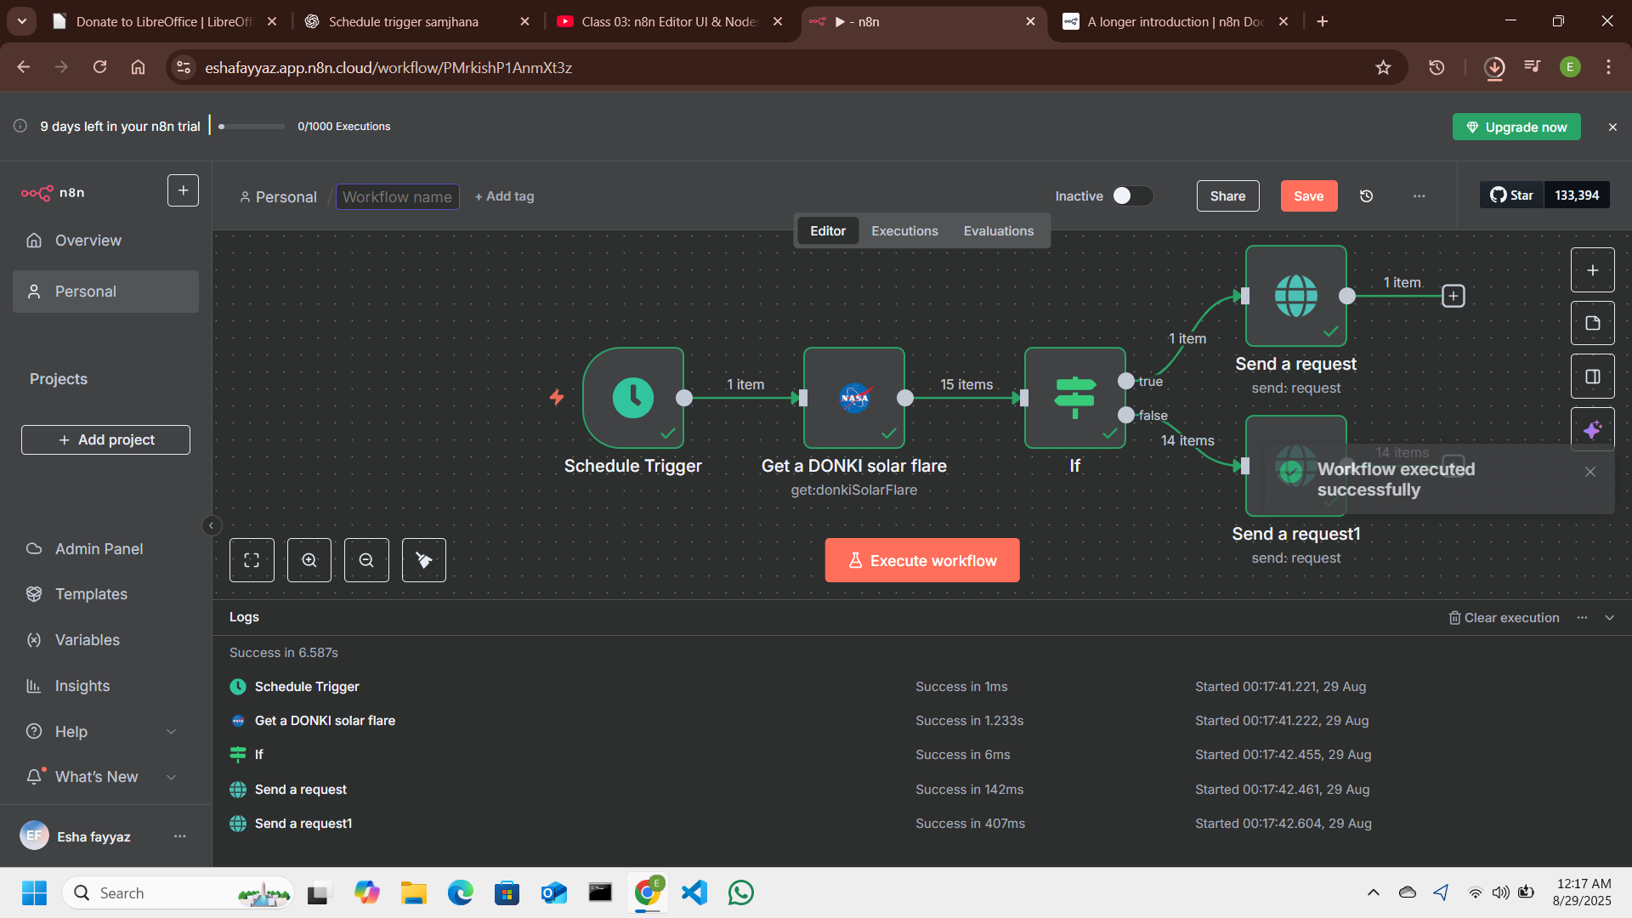Image resolution: width=1632 pixels, height=918 pixels.
Task: Open Logs panel three-dot options
Action: coord(1582,618)
